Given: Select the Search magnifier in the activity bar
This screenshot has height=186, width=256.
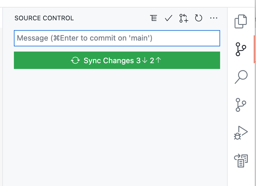Looking at the screenshot, I should (x=240, y=76).
